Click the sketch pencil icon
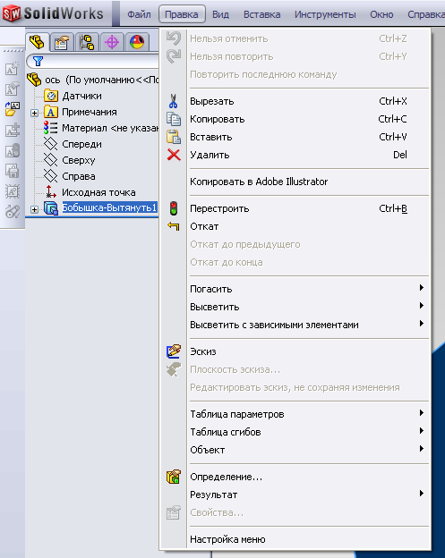Screen dimensions: 445x558 pyautogui.click(x=174, y=351)
